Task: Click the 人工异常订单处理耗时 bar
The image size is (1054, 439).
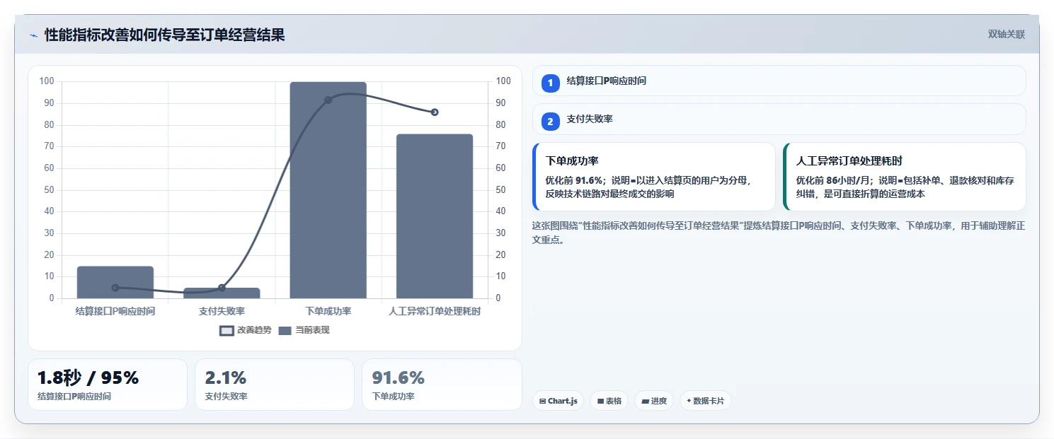Action: 435,216
